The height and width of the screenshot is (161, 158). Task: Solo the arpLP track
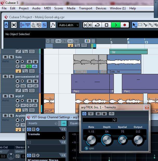point(11,96)
